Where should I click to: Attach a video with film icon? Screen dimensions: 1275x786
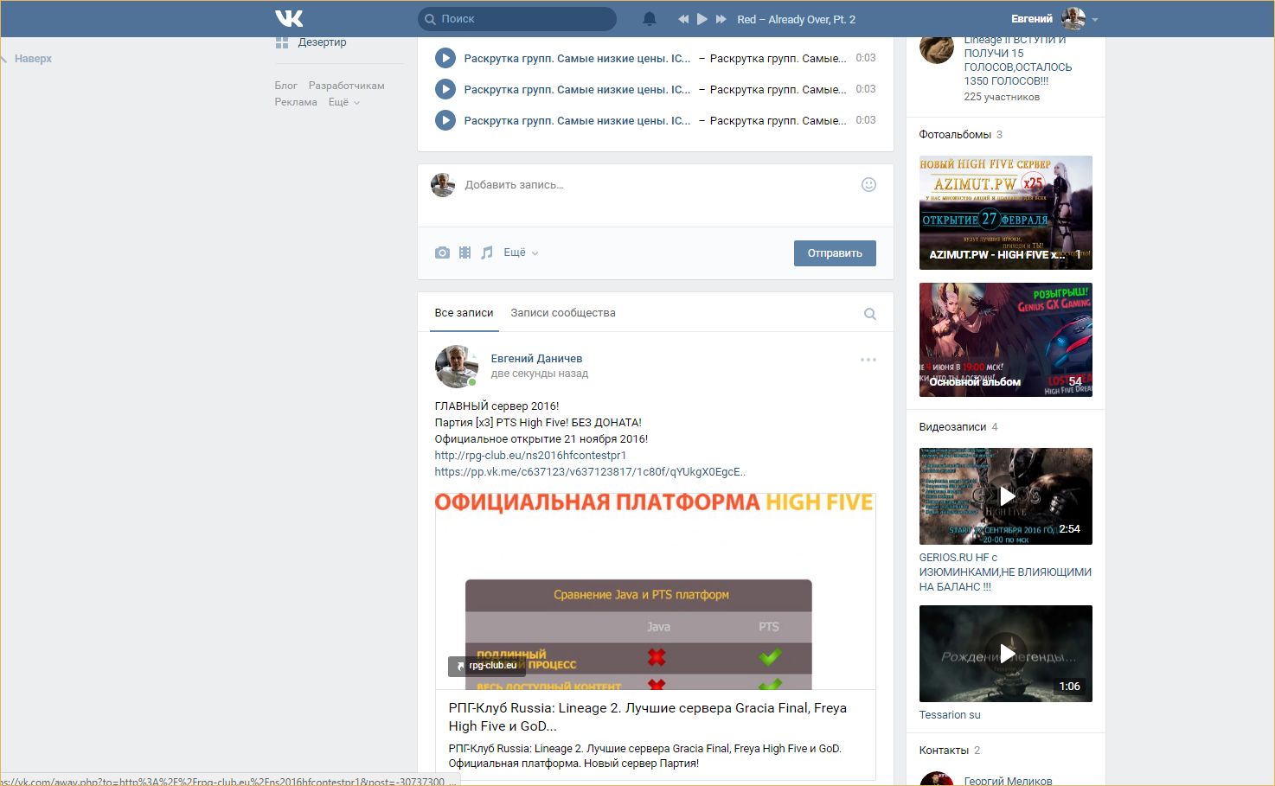(465, 252)
